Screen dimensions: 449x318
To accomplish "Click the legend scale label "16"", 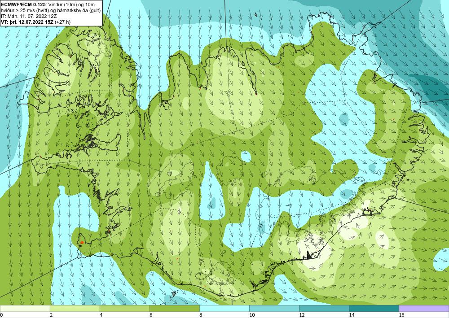I will click(401, 315).
